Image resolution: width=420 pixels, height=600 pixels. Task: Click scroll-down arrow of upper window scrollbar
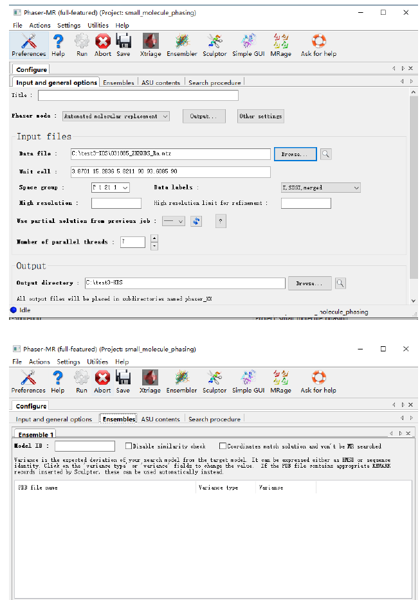point(414,301)
